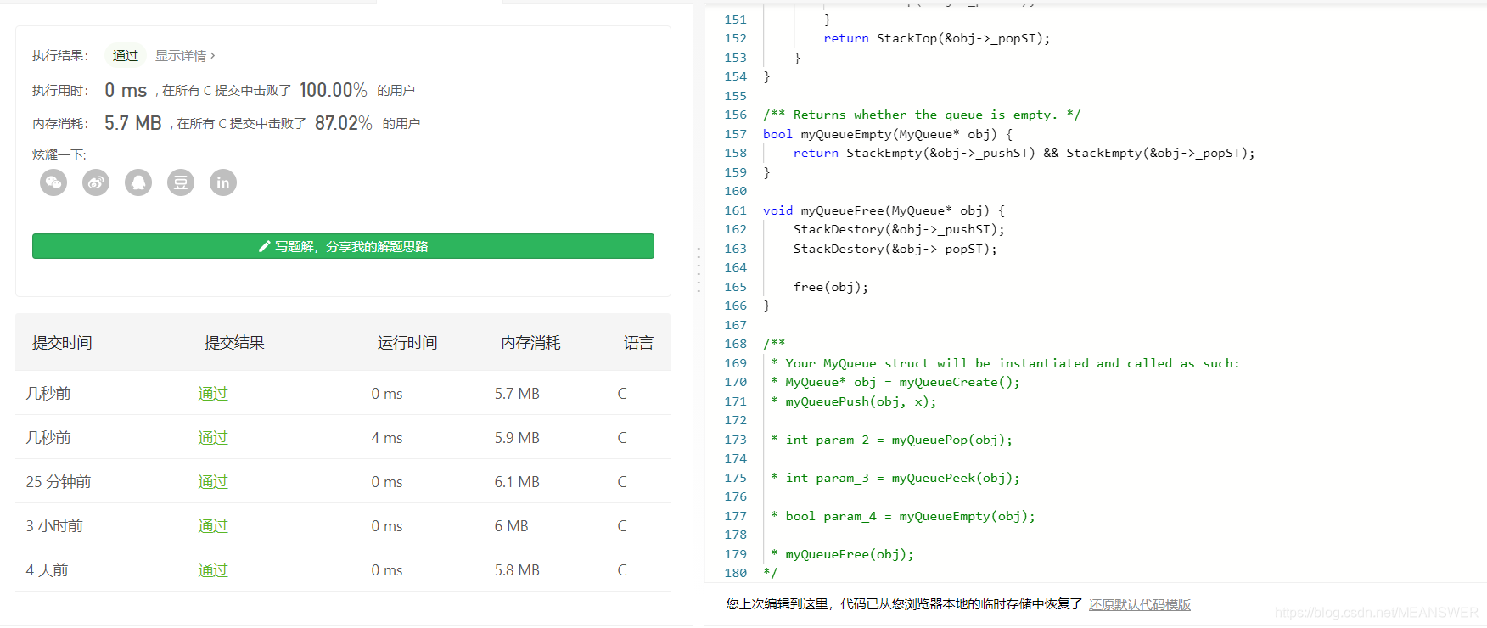Click the 6 MB memory cell

[x=511, y=526]
